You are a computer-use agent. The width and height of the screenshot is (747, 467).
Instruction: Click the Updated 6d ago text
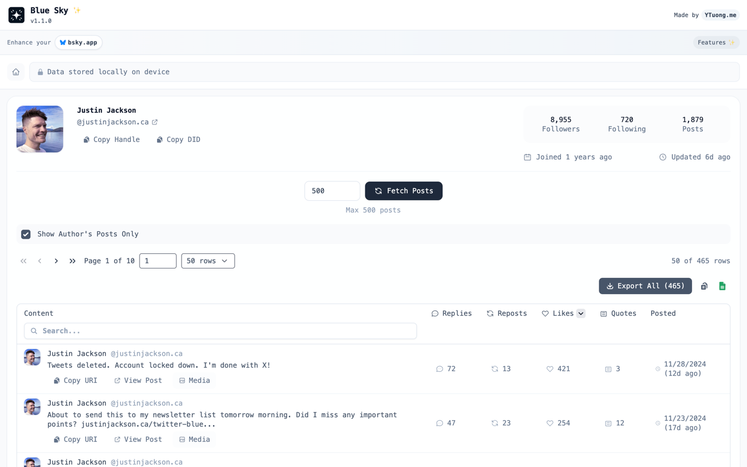click(x=694, y=157)
